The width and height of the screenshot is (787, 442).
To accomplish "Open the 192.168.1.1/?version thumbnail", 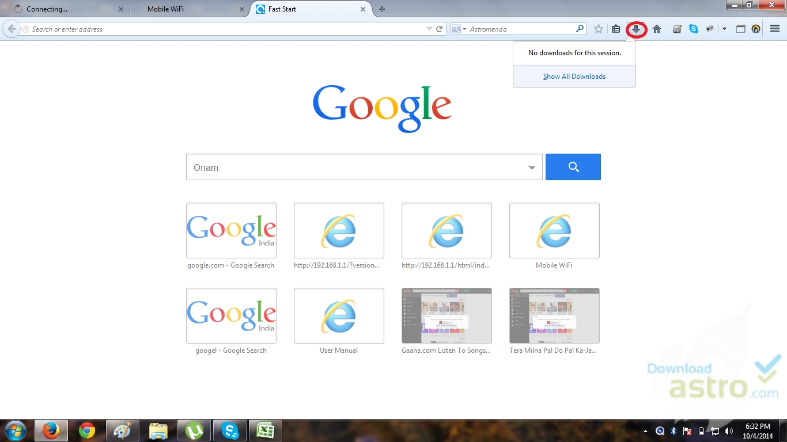I will point(339,230).
